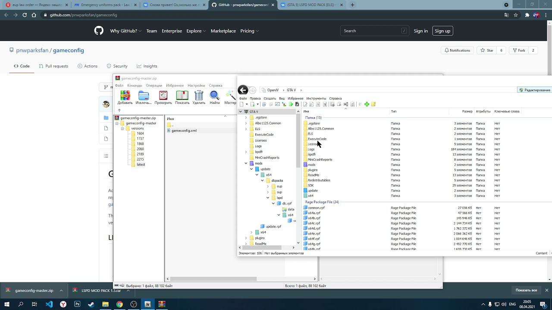This screenshot has height=310, width=552.
Task: Switch to GitHub Insights tab
Action: coord(147,66)
